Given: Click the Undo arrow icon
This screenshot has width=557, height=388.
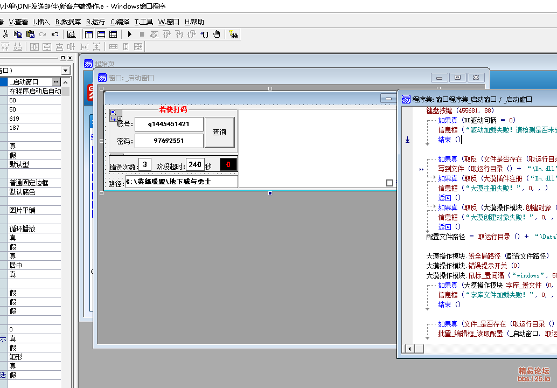Looking at the screenshot, I should click(x=54, y=34).
